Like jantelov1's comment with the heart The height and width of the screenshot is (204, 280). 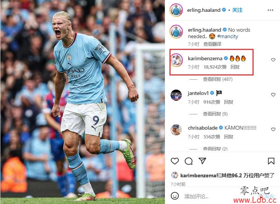[x=273, y=95]
